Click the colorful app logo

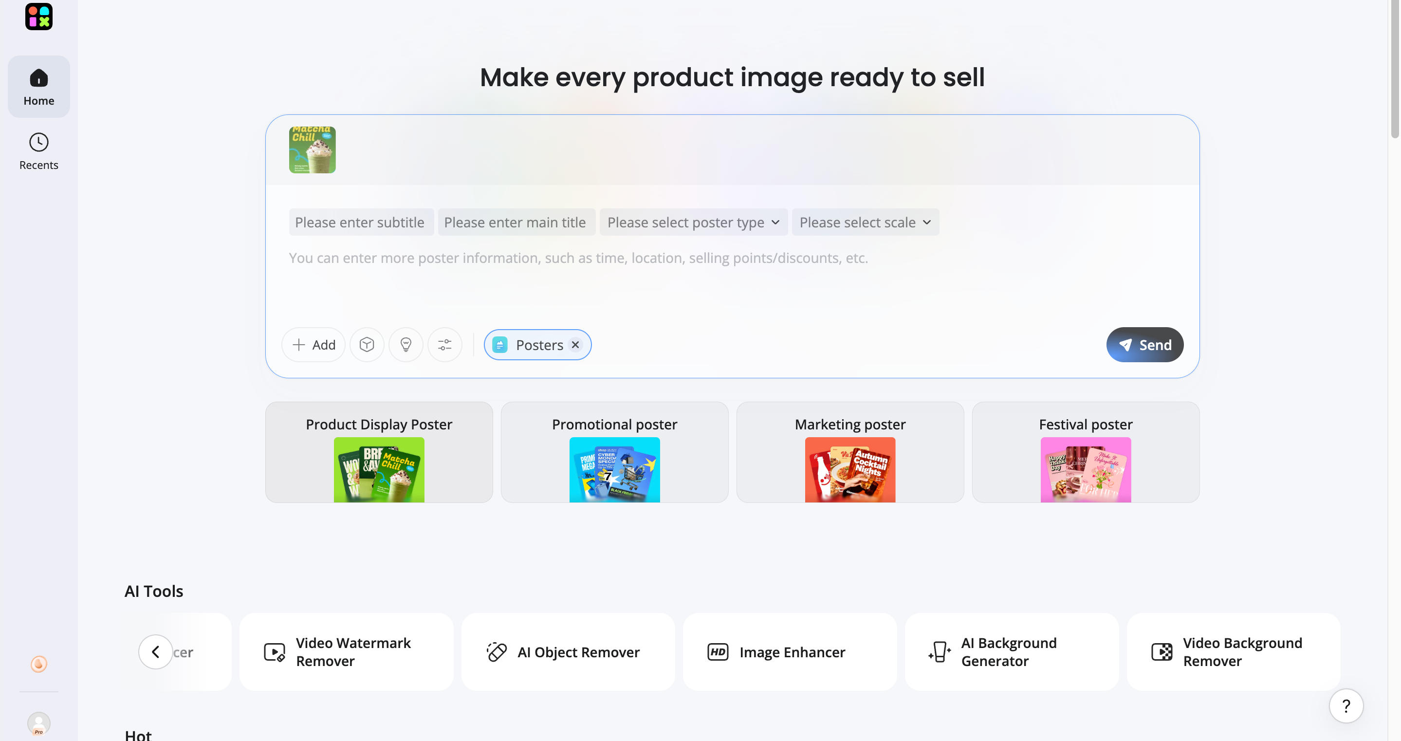click(x=38, y=17)
